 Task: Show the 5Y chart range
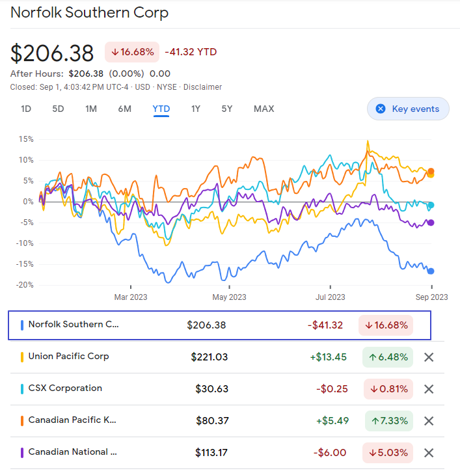227,109
